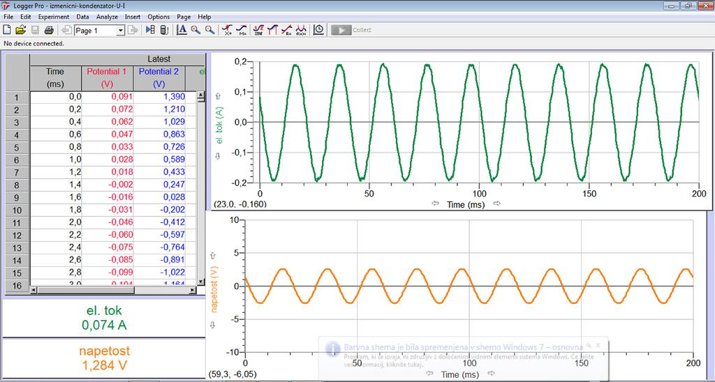The image size is (715, 382).
Task: Click the napetost 1,284 V meter
Action: [x=104, y=358]
